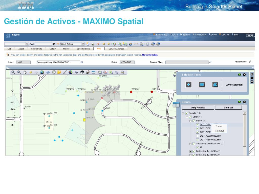
Task: Switch to Service Address tab
Action: [116, 49]
